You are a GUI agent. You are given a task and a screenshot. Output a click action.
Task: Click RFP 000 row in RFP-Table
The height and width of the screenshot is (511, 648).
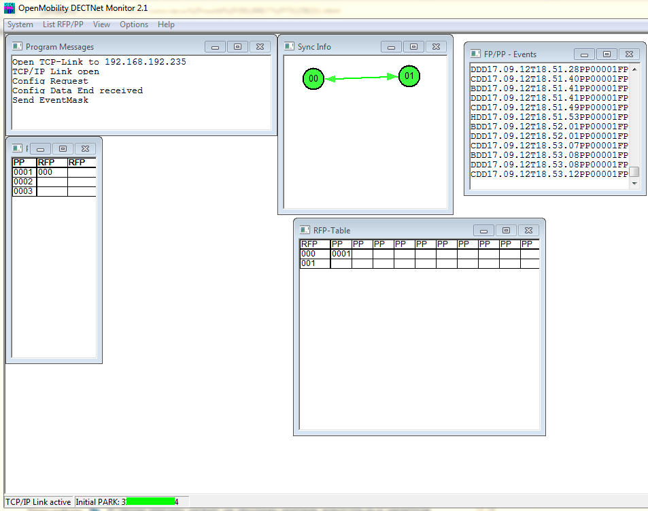tap(420, 254)
